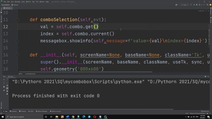212x119 pixels.
Task: Open Favorites sidebar tool button
Action: click(x=1, y=105)
